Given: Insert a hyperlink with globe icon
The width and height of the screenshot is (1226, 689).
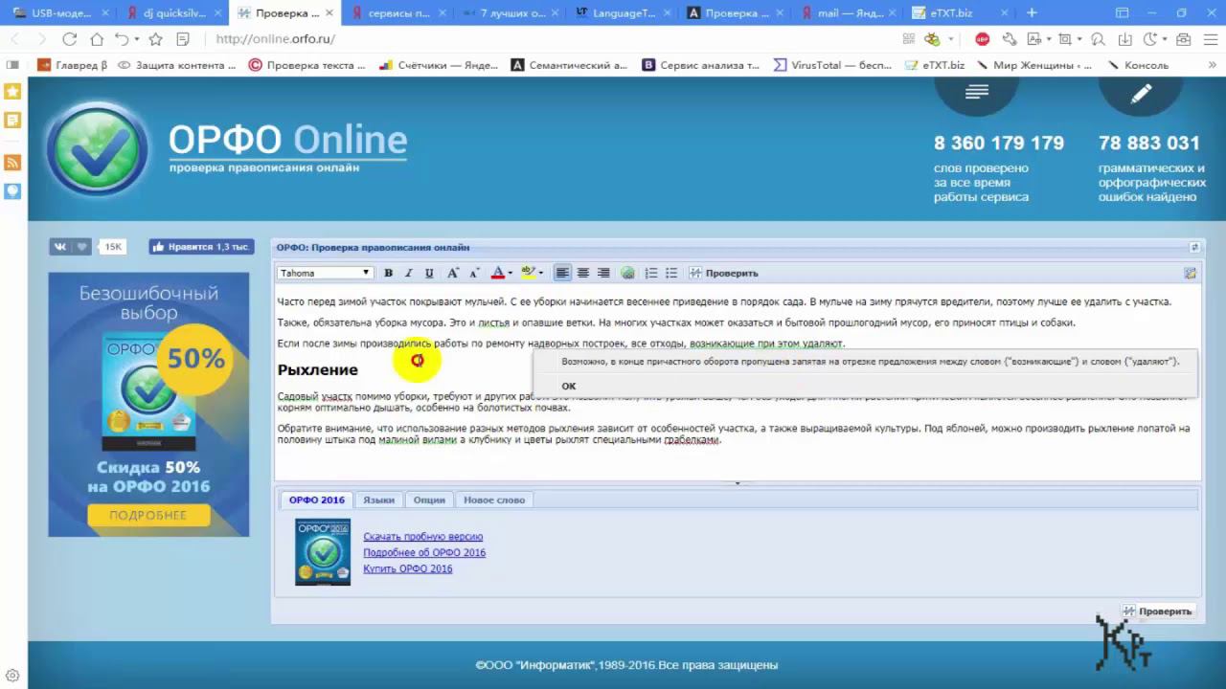Looking at the screenshot, I should [x=627, y=273].
